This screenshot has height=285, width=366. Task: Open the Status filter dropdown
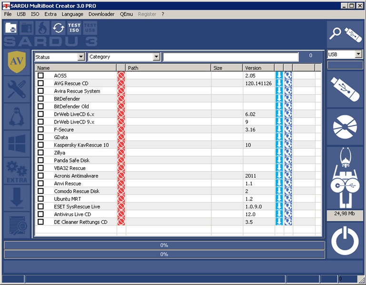click(81, 57)
